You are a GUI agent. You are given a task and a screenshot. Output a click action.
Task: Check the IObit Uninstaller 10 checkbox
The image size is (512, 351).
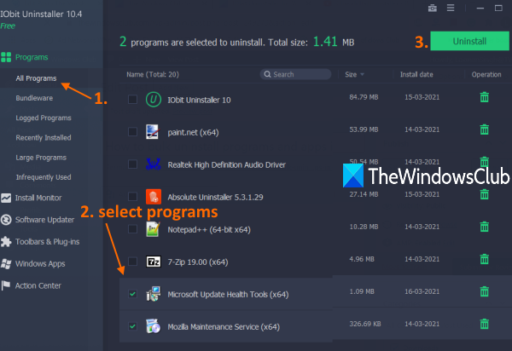[x=132, y=99]
